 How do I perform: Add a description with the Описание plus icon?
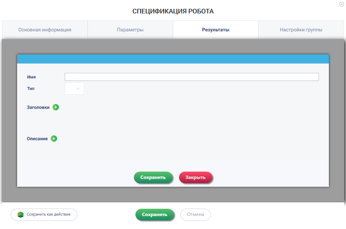(54, 139)
